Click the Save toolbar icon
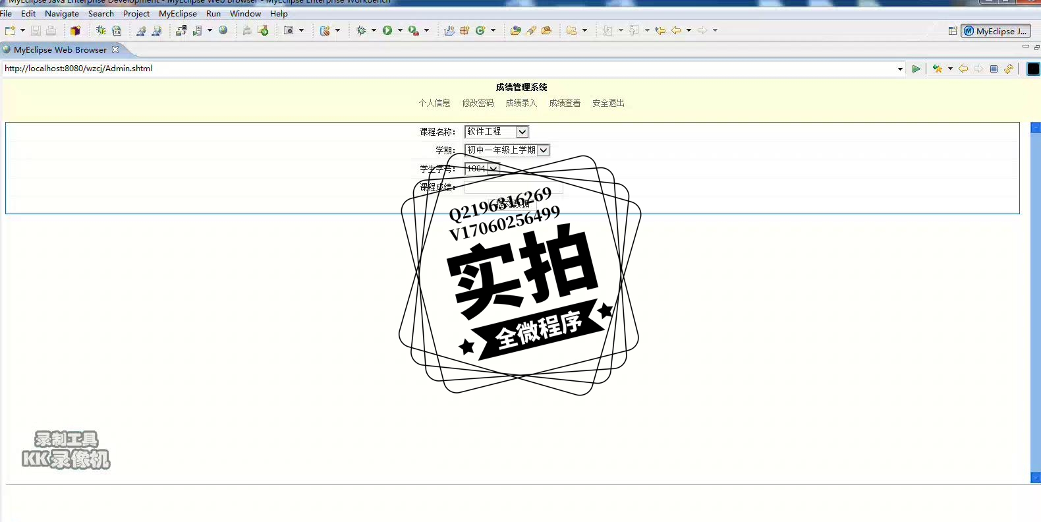This screenshot has width=1041, height=522. (36, 30)
